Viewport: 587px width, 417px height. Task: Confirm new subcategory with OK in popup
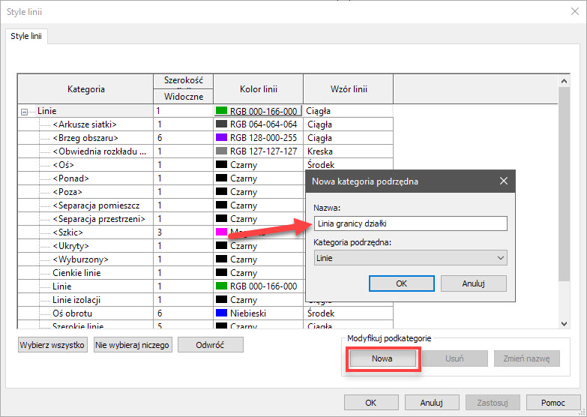tap(401, 283)
